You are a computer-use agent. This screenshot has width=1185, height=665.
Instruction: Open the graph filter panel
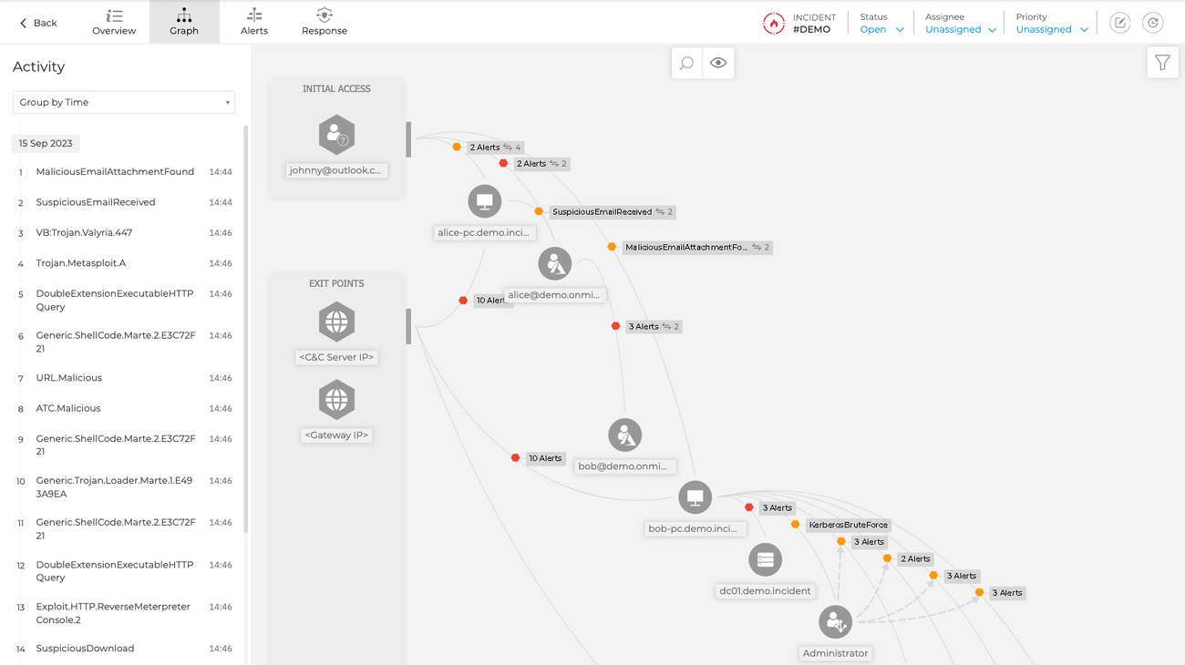click(1162, 62)
